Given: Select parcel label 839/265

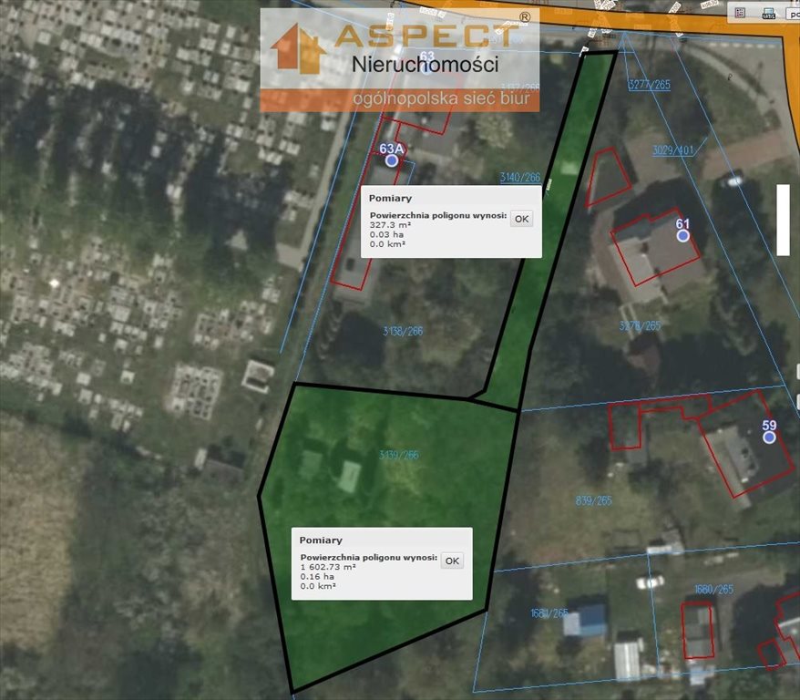Looking at the screenshot, I should tap(594, 499).
